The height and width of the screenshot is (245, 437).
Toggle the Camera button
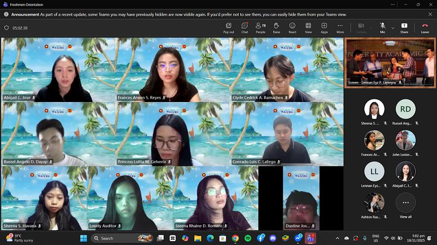coord(361,27)
